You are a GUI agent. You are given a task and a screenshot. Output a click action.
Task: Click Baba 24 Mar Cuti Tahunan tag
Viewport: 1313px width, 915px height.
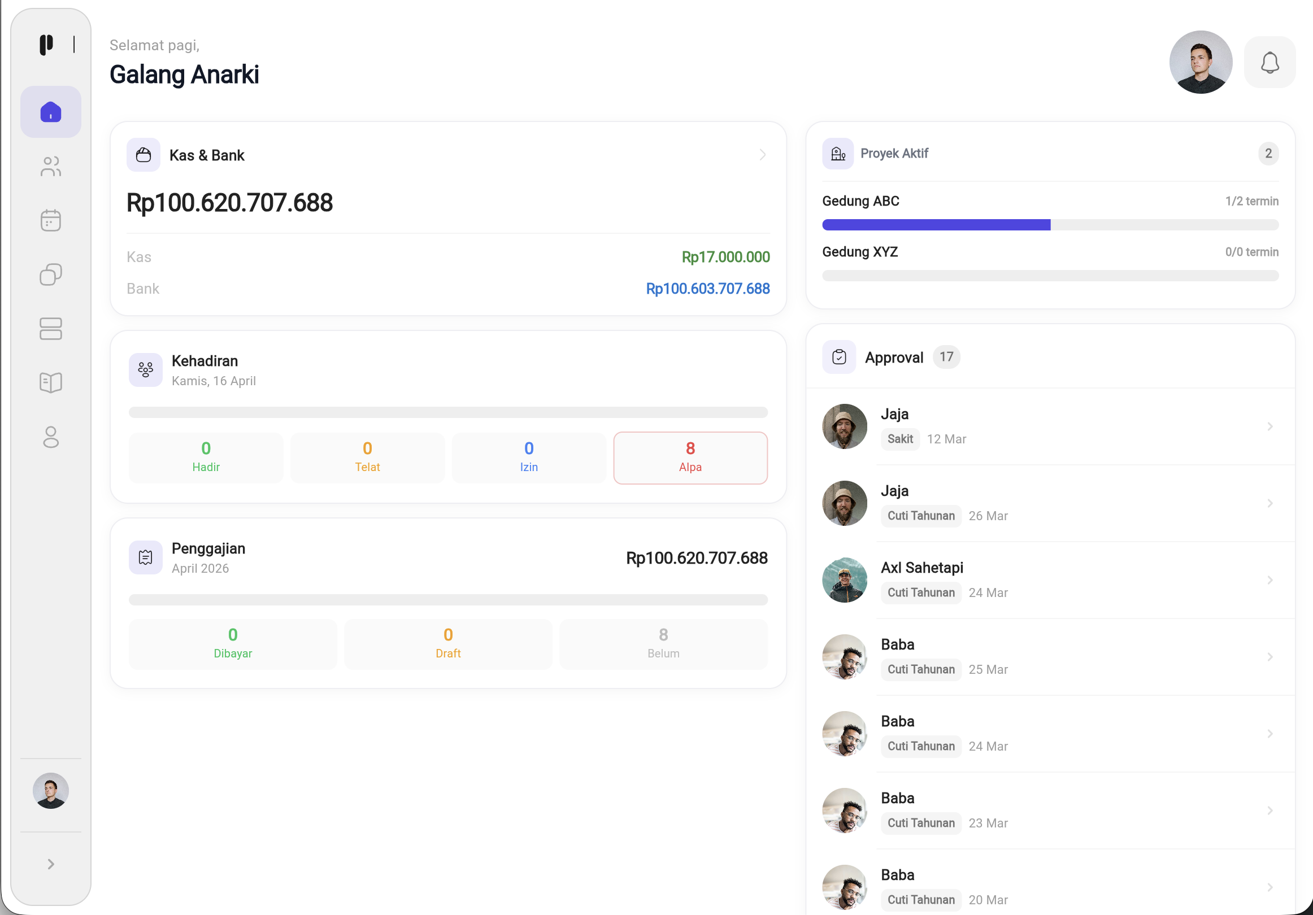pos(921,746)
